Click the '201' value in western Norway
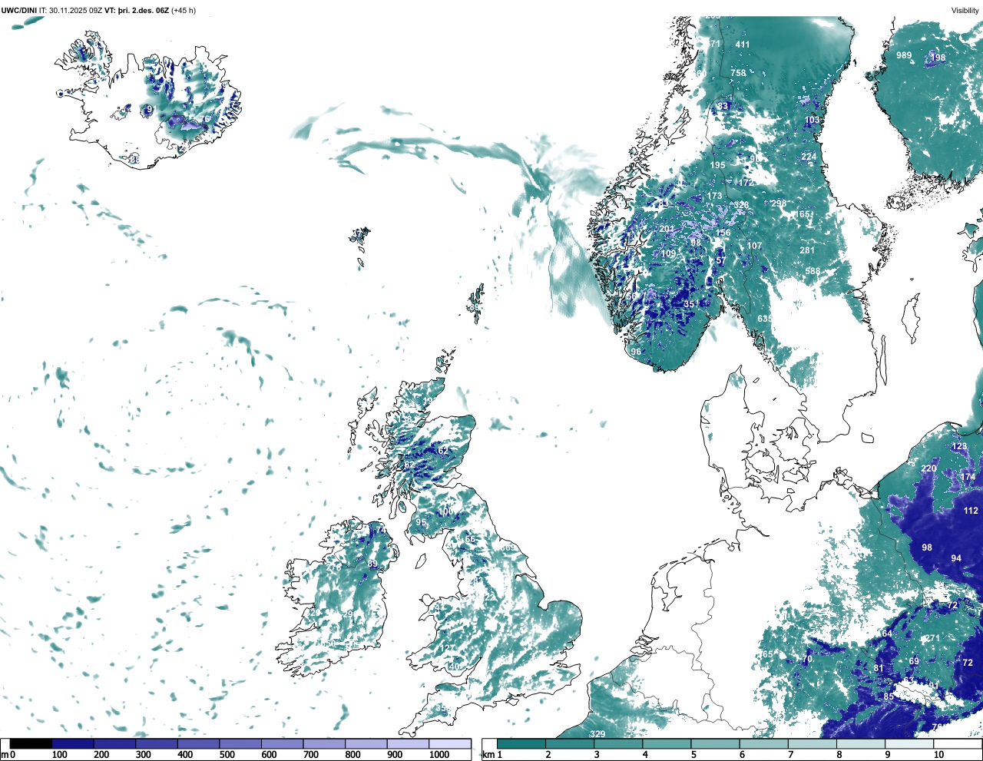 666,229
